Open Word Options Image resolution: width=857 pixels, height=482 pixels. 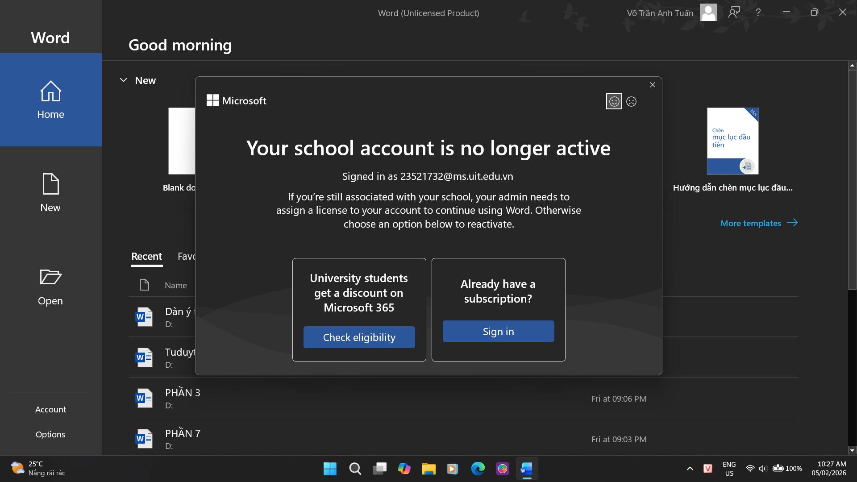pyautogui.click(x=50, y=434)
